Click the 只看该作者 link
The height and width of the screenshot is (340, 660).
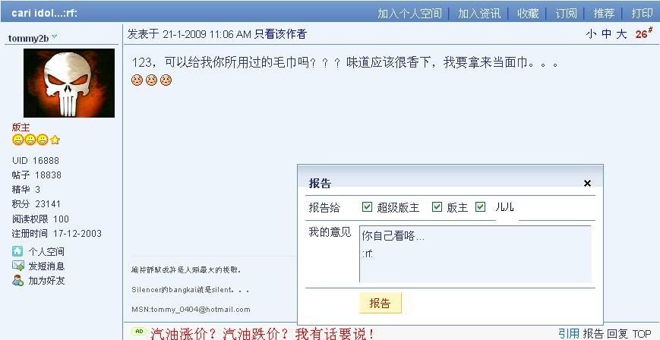pos(280,34)
